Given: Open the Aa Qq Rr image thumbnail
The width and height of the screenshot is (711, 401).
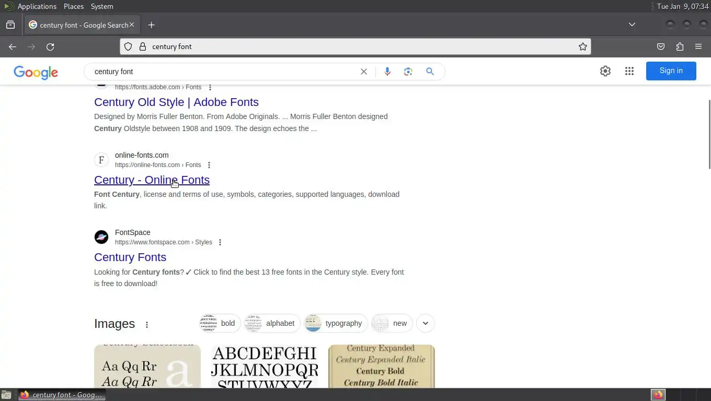Looking at the screenshot, I should pyautogui.click(x=147, y=366).
